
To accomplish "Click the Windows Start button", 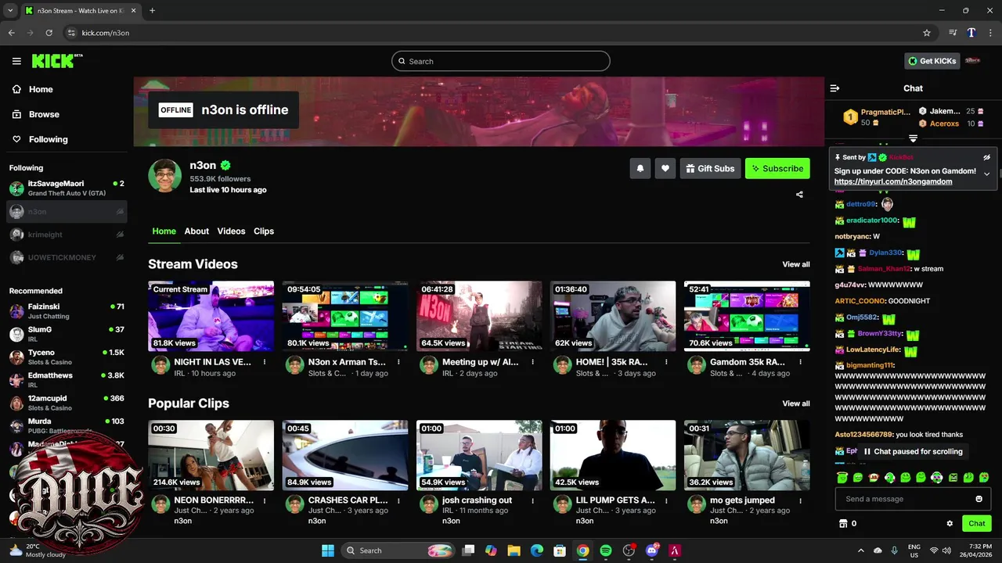I will pyautogui.click(x=328, y=550).
